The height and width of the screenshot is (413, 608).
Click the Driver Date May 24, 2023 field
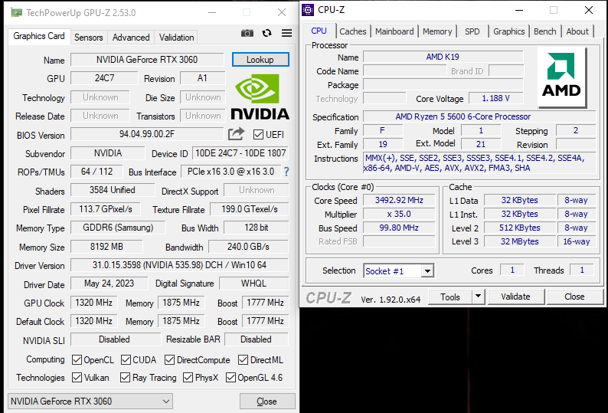click(109, 284)
